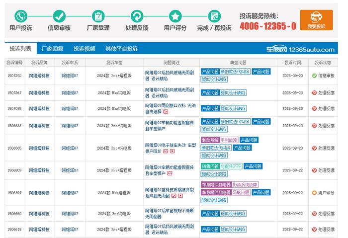Viewport: 348px width, 238px height.
Task: Switch to the 投诉视频 tab
Action: click(85, 49)
